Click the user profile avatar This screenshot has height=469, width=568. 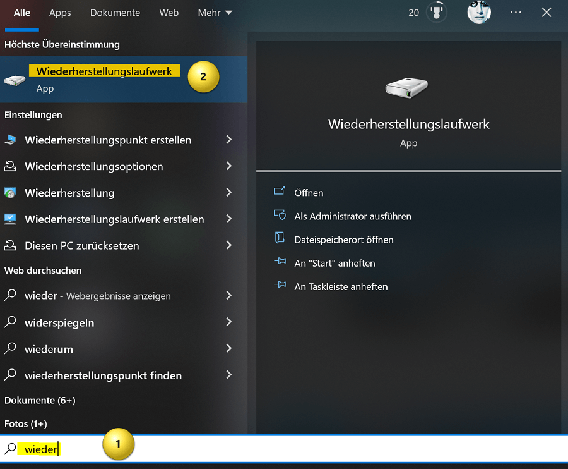(x=479, y=13)
